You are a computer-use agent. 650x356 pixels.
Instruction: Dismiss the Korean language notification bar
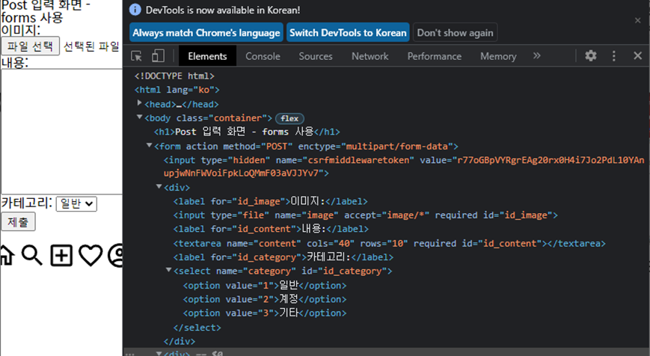pos(637,20)
